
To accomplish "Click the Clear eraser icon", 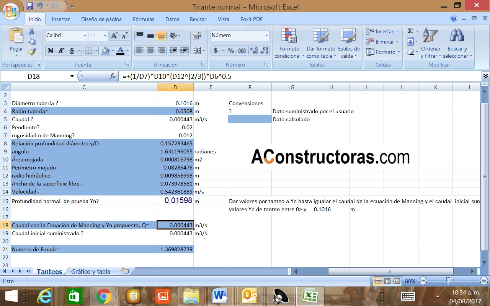I will click(x=410, y=52).
